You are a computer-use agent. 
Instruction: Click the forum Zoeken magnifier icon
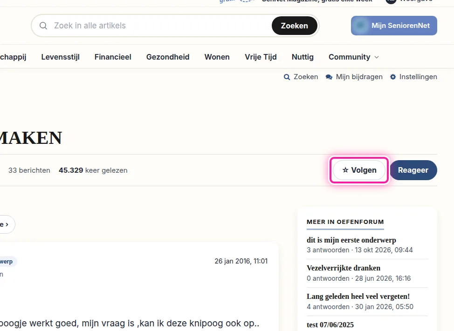click(287, 77)
